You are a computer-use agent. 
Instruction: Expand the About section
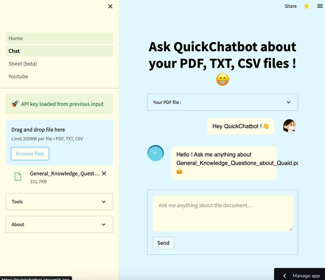click(x=59, y=224)
